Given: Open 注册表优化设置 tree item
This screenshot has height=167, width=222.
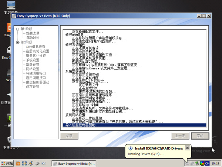Looking at the screenshot, I should pos(37,51).
